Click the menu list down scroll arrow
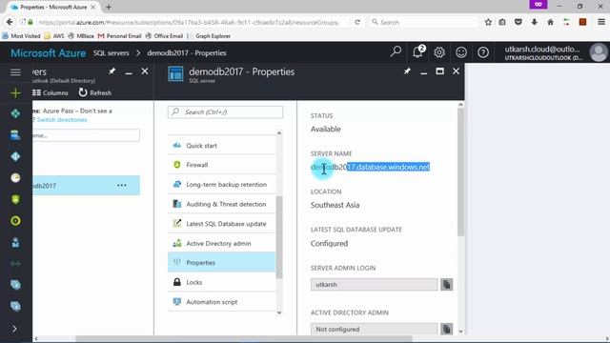This screenshot has width=610, height=343. point(279,313)
